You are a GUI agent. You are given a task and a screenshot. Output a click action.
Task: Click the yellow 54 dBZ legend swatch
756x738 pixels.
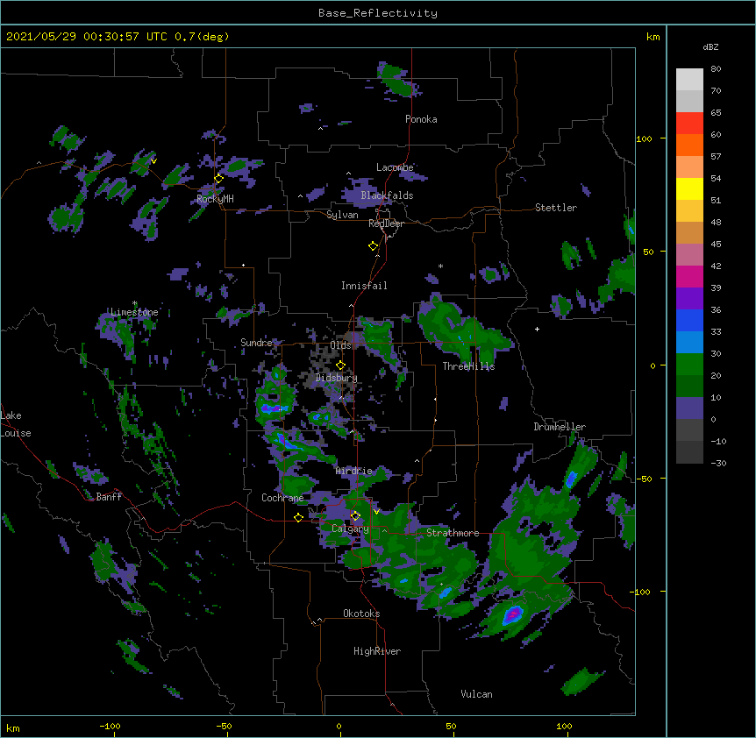pos(689,188)
